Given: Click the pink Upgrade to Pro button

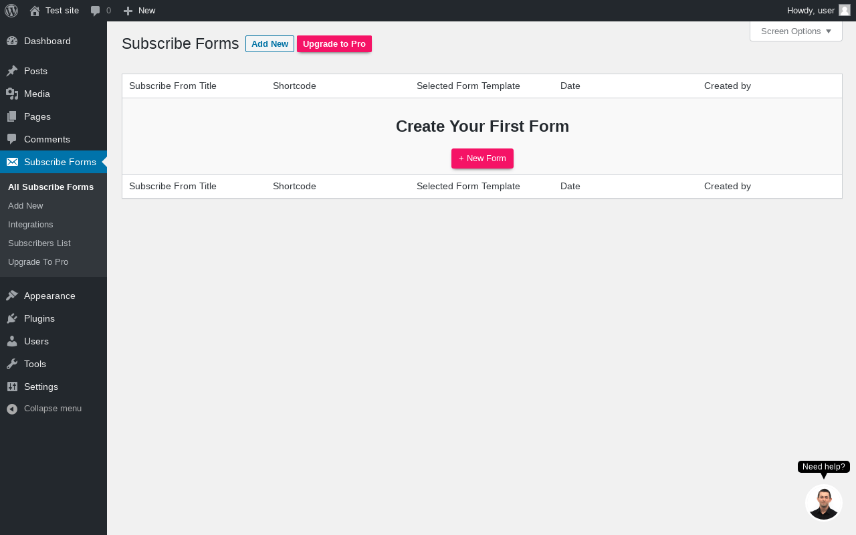Looking at the screenshot, I should click(334, 44).
